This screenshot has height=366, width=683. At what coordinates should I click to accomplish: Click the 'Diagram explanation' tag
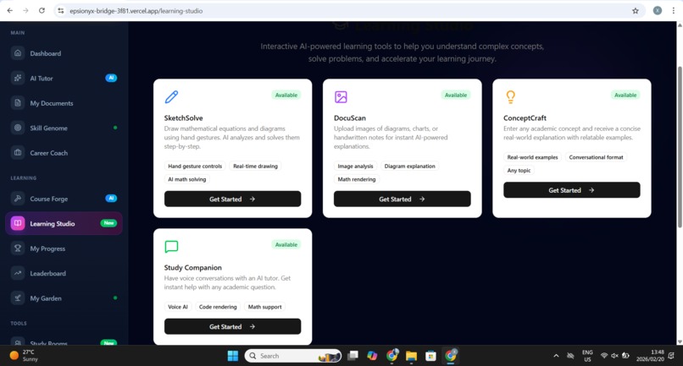coord(409,166)
